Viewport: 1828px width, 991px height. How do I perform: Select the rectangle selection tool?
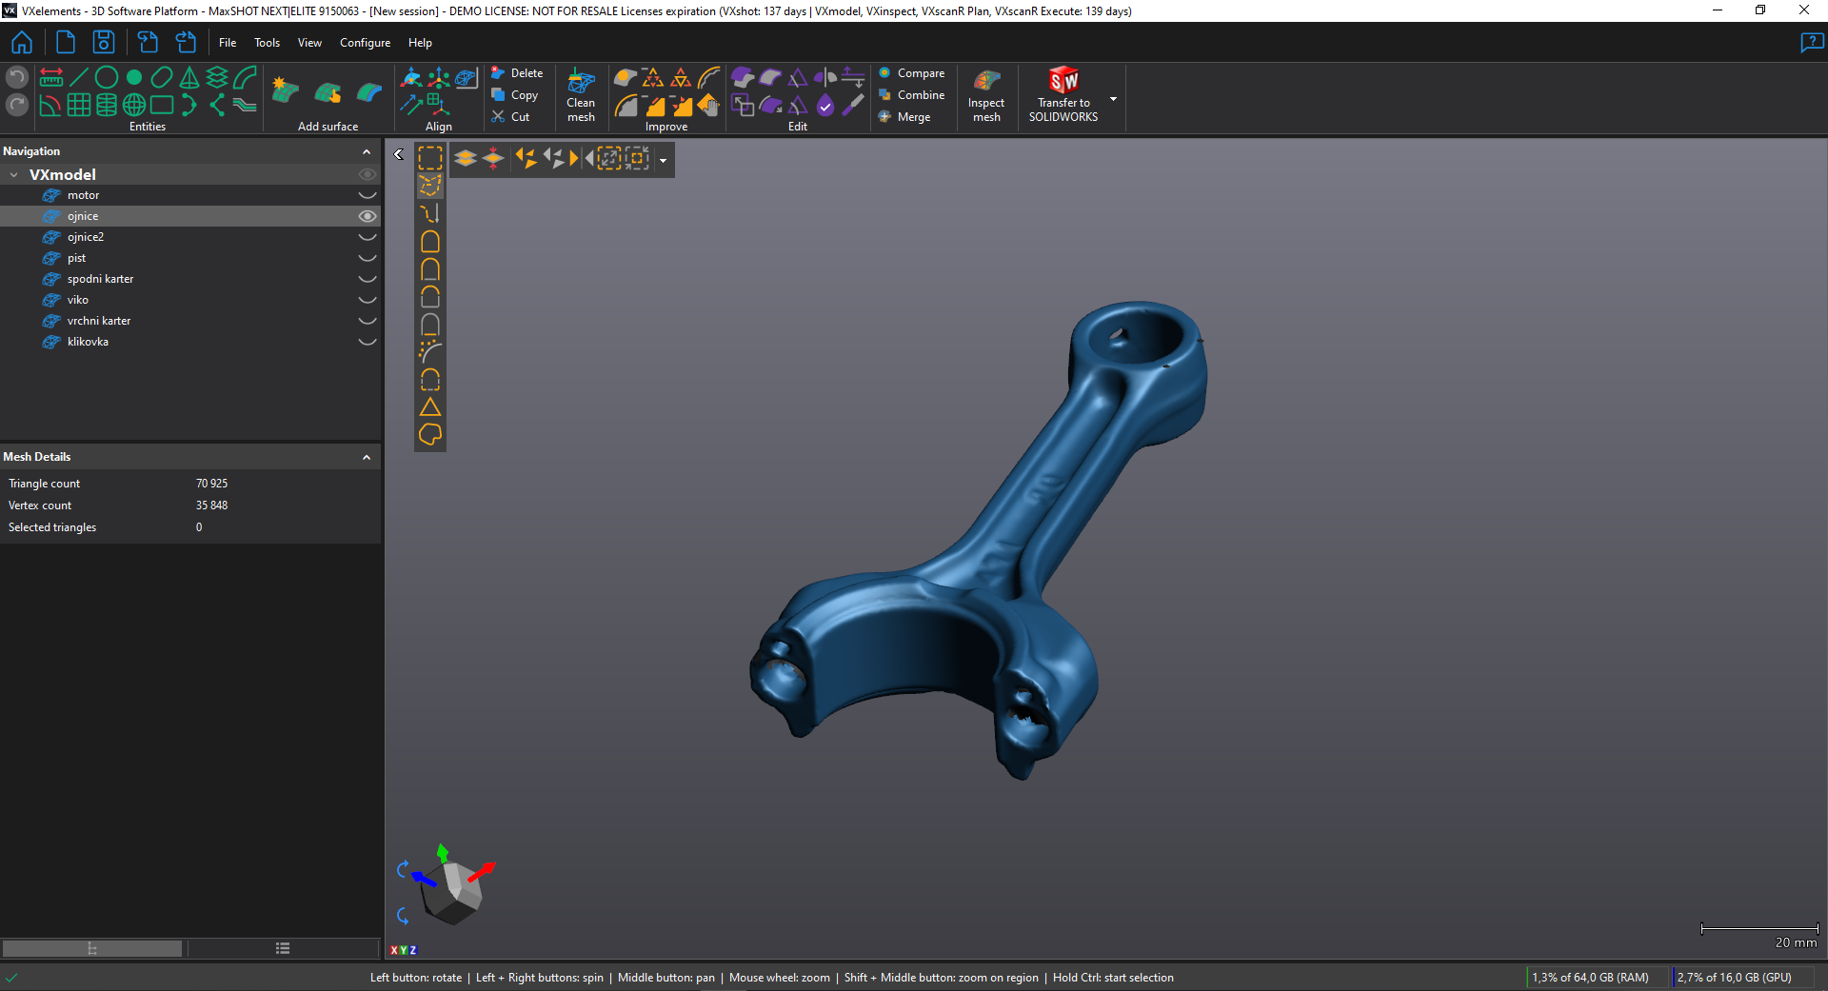pyautogui.click(x=430, y=158)
